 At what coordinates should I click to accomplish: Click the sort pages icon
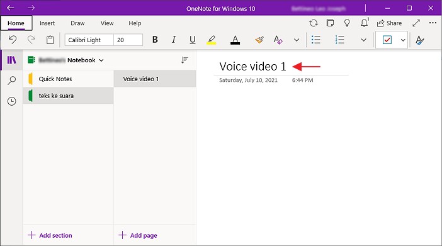[184, 60]
